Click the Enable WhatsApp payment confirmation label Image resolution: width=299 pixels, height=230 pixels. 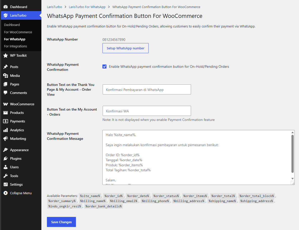169,67
